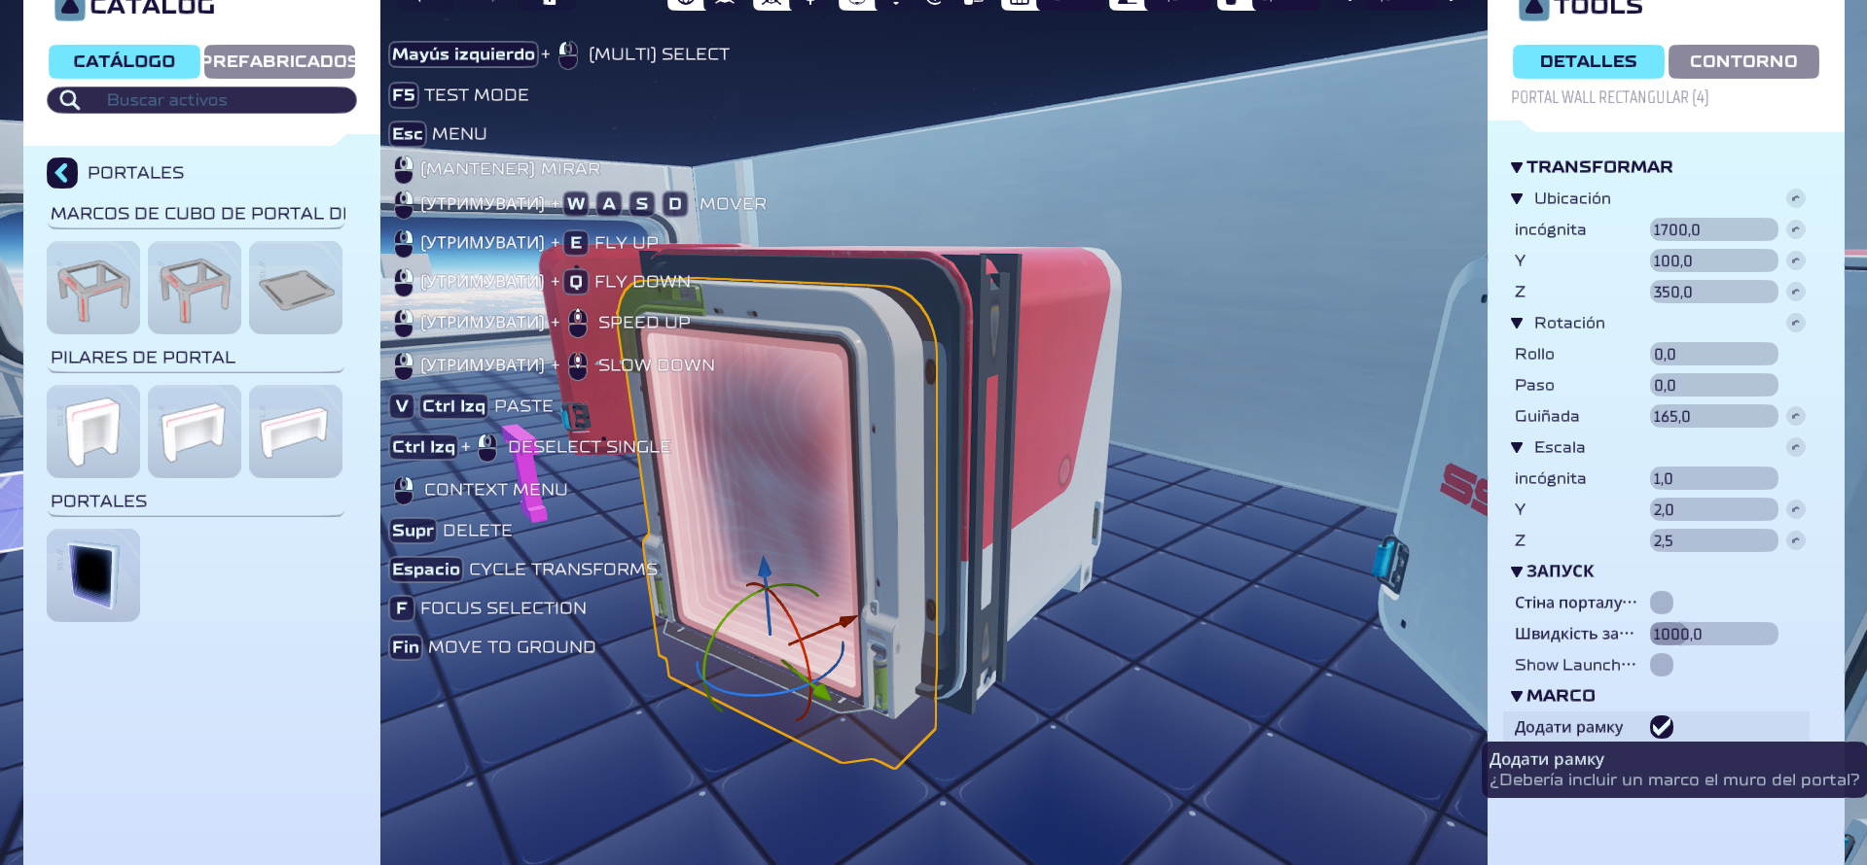The image size is (1867, 865).
Task: Click the reset arrow beside the 350,0 Z value
Action: point(1796,292)
